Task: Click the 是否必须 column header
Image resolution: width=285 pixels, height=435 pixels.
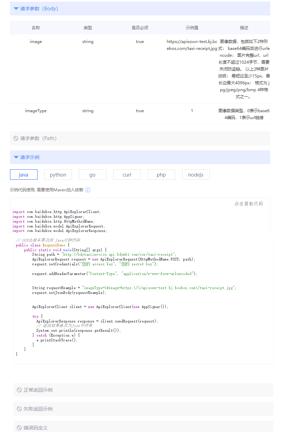Action: pos(140,28)
